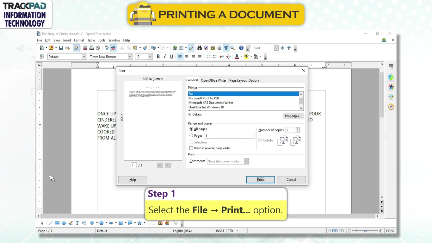Screen dimensions: 432x243
Task: Click the Italic formatting icon
Action: (x=165, y=57)
